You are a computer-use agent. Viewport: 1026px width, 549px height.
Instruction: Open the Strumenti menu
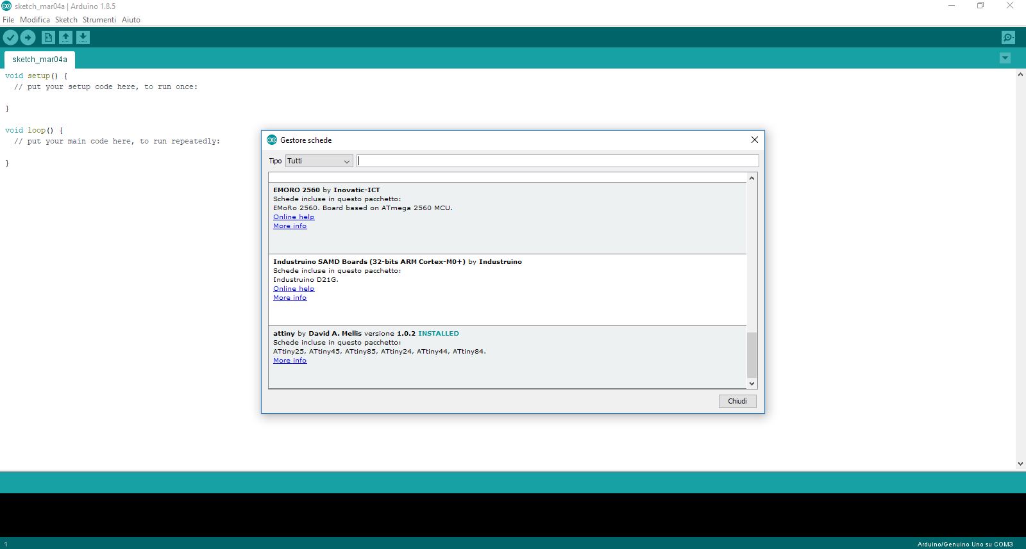[x=99, y=20]
